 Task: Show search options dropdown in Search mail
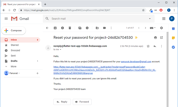pos(150,19)
